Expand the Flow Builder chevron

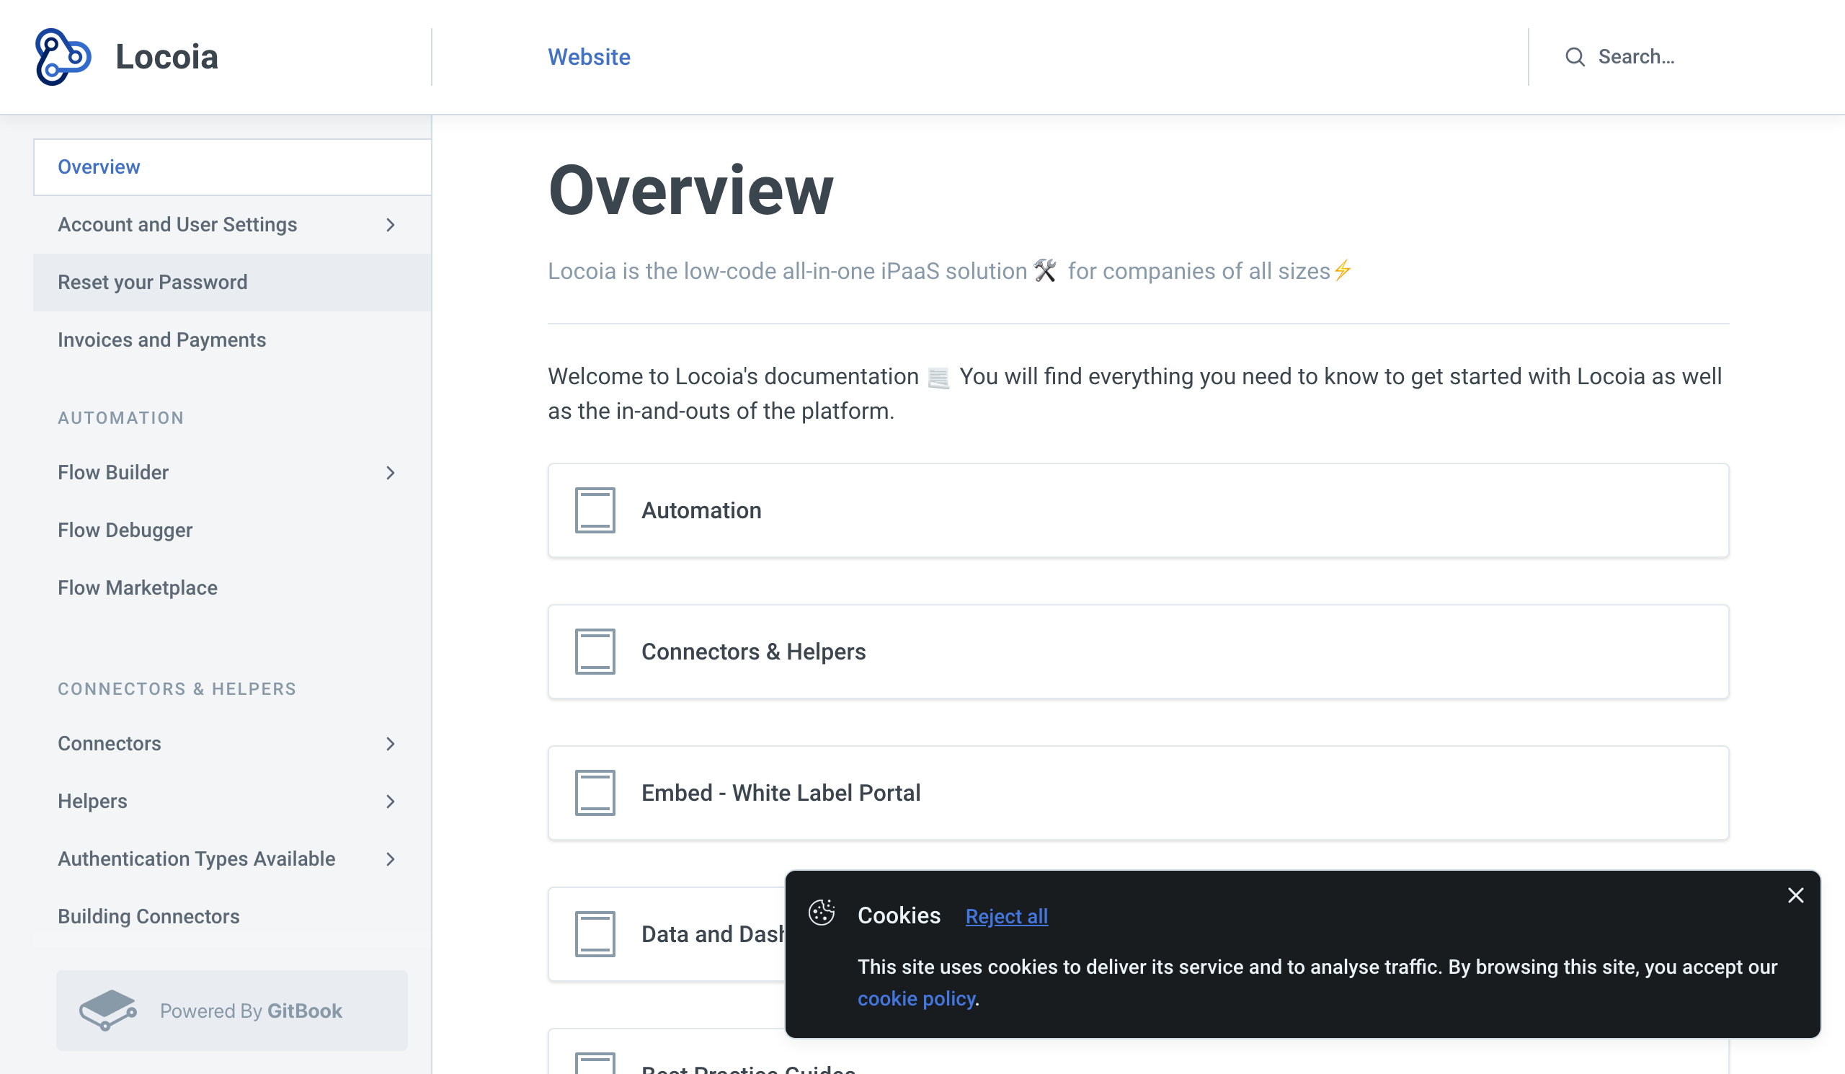390,473
